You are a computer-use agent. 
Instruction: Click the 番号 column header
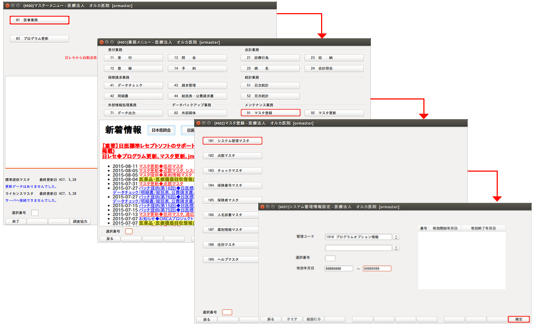point(423,229)
